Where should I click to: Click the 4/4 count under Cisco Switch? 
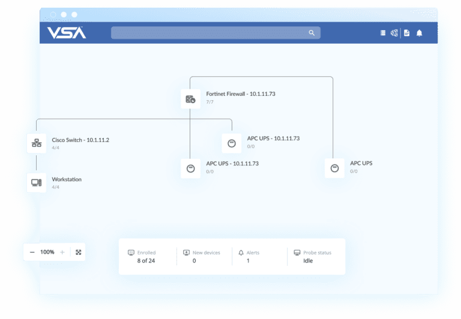pyautogui.click(x=55, y=148)
